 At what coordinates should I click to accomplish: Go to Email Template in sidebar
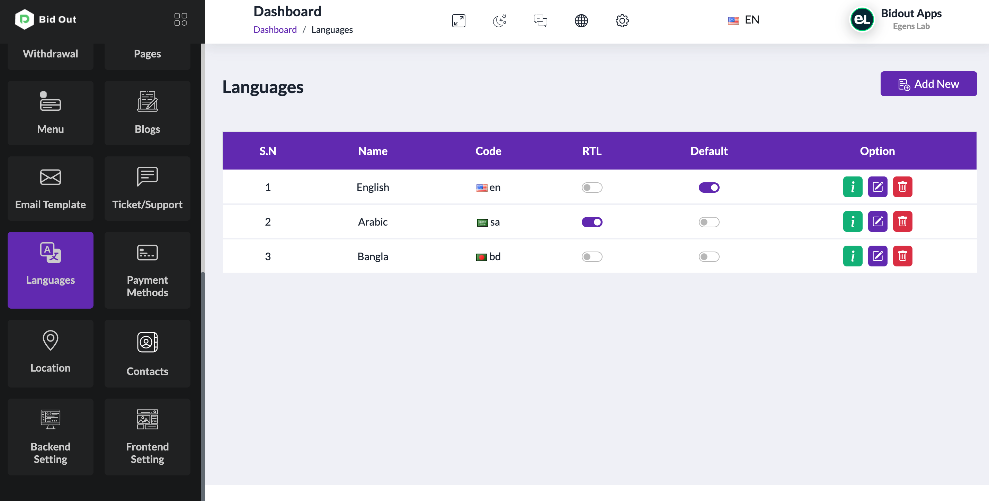(x=50, y=188)
